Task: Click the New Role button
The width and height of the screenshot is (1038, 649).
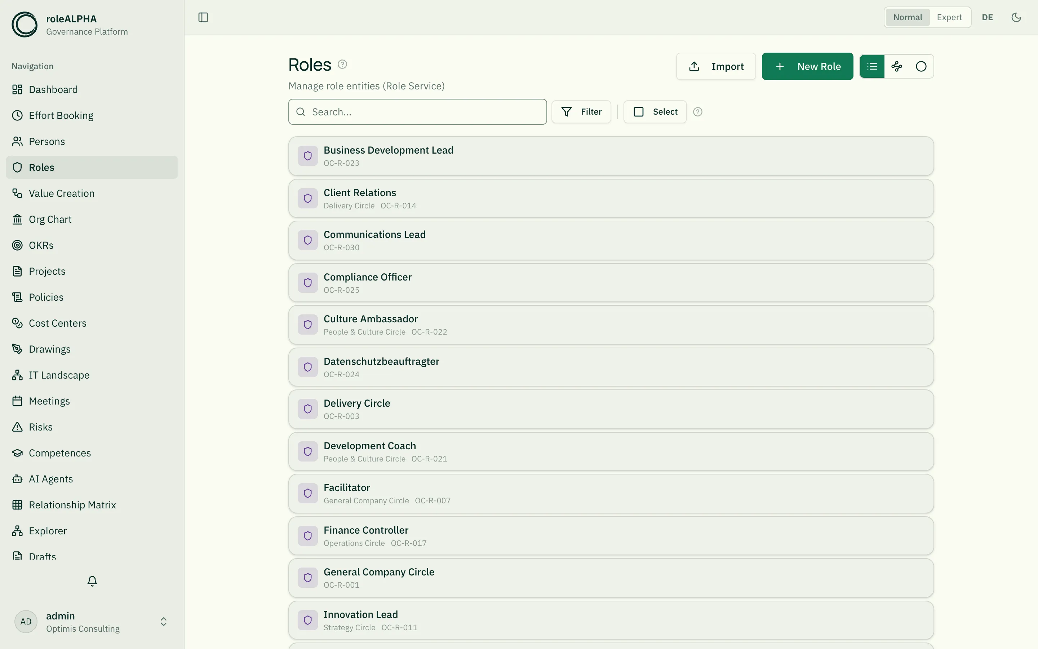Action: [x=807, y=67]
